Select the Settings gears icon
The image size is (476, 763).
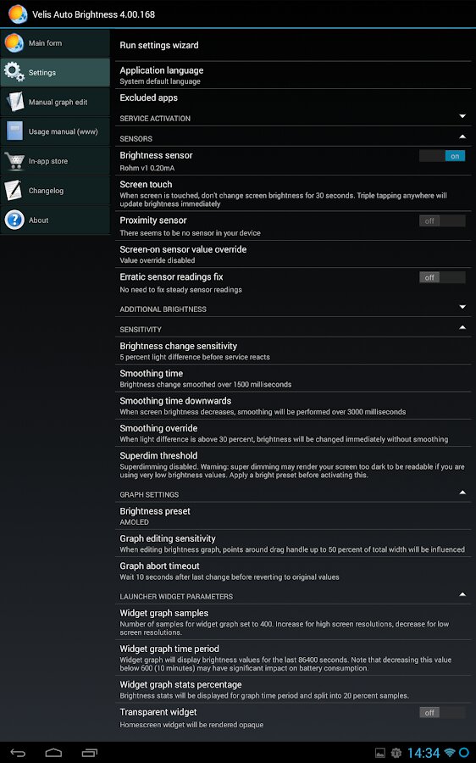pos(14,72)
